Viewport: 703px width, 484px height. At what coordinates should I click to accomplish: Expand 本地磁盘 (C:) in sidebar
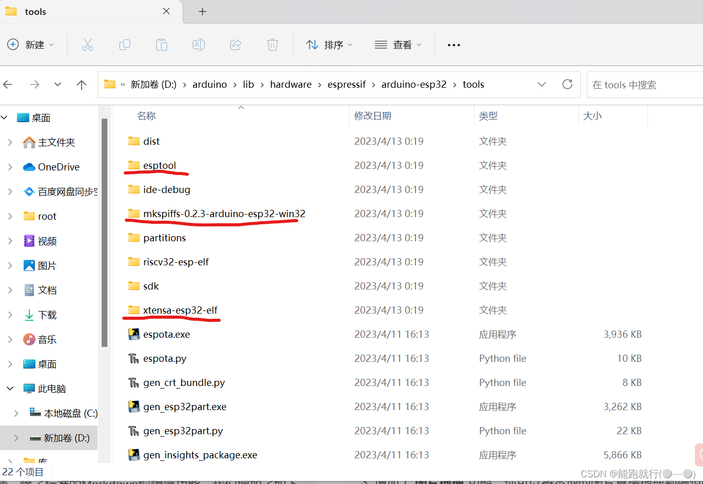point(16,413)
